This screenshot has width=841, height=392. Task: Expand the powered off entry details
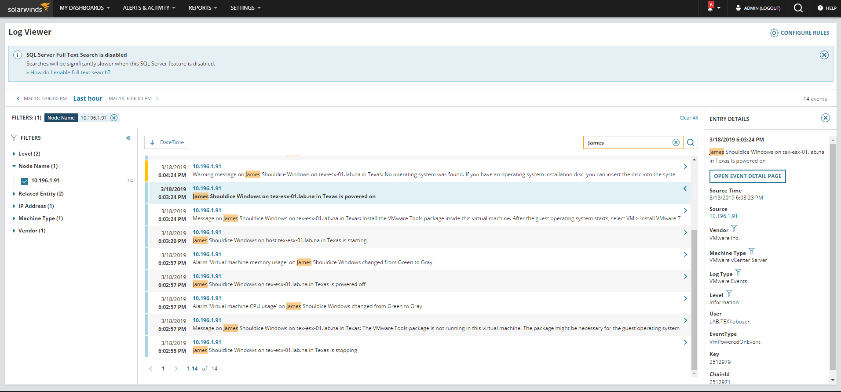(685, 276)
